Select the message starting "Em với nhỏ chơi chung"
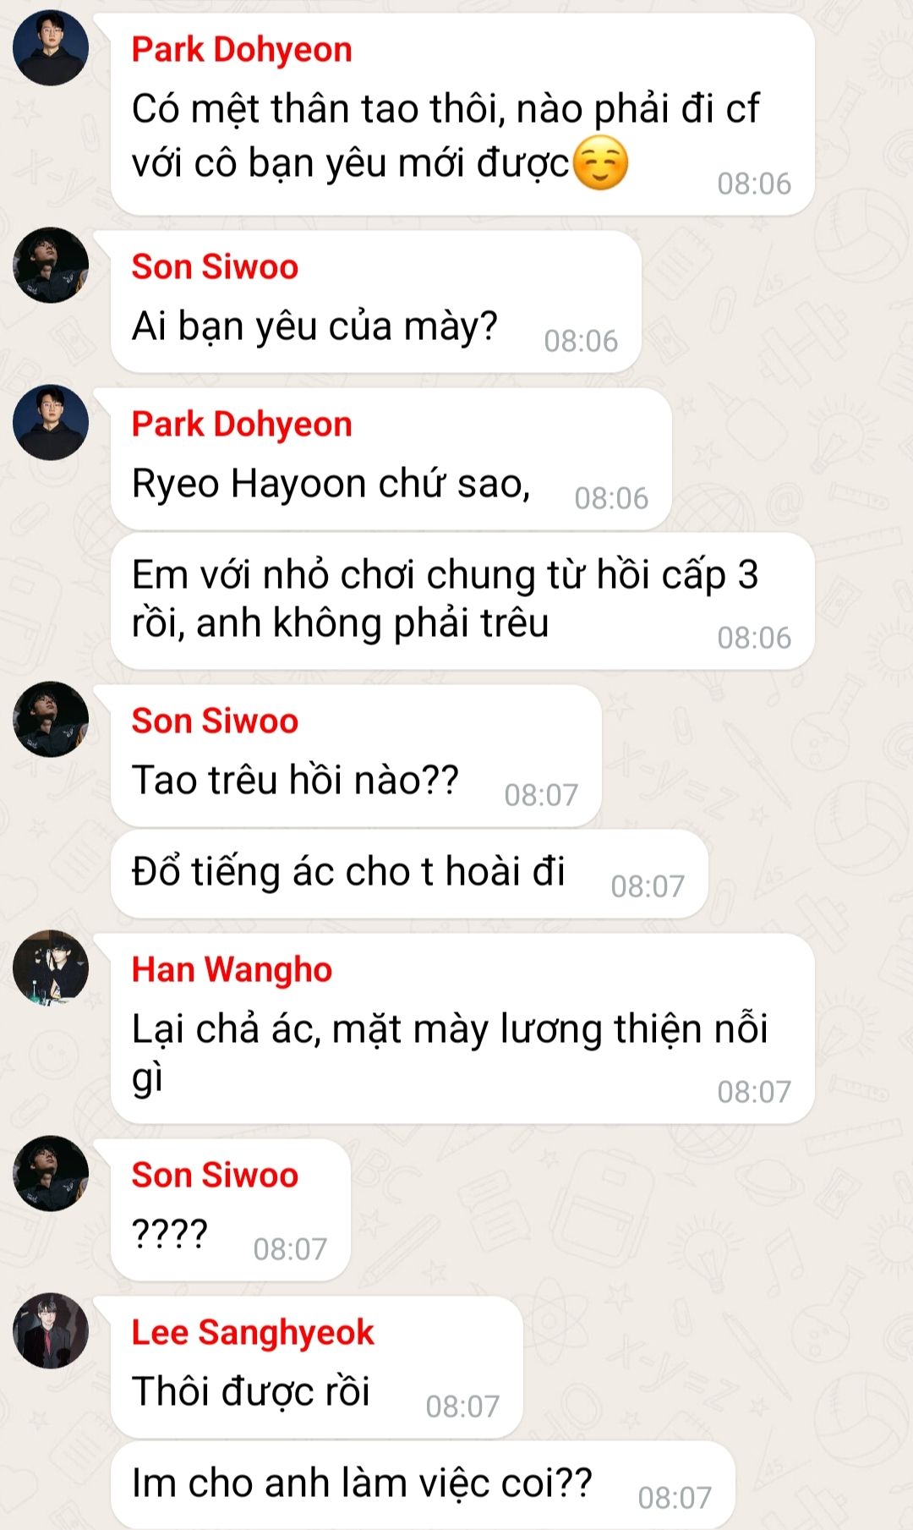This screenshot has height=1530, width=913. 462,600
